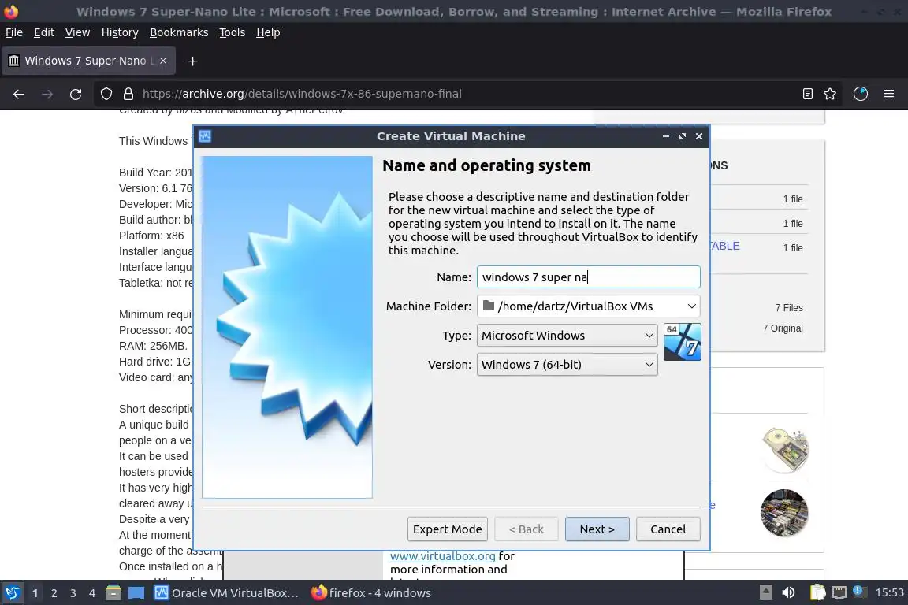Activate Oracle VM VirtualBox taskbar entry
908x605 pixels.
[x=227, y=593]
